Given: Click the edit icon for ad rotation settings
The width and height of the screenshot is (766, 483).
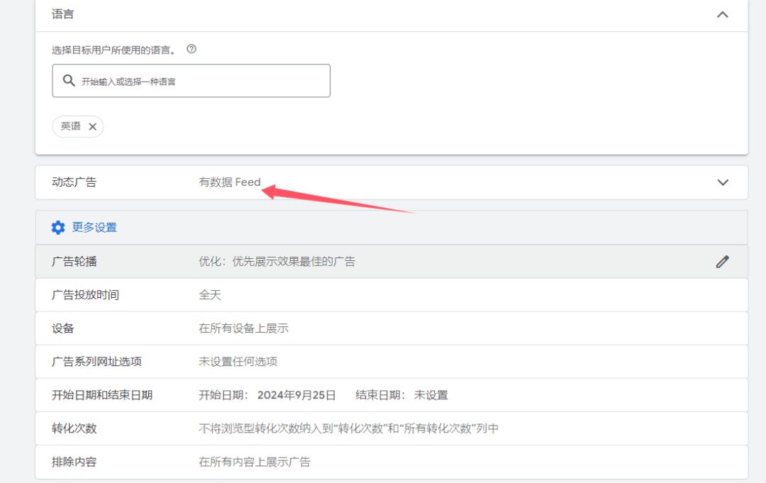Looking at the screenshot, I should [x=722, y=261].
